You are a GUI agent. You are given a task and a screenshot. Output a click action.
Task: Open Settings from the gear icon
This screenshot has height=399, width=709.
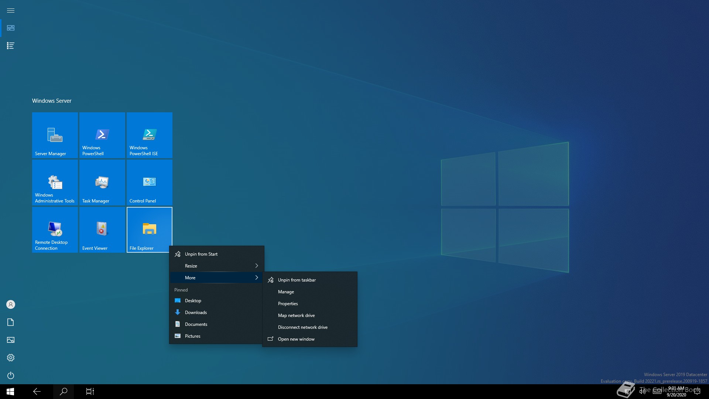point(11,358)
